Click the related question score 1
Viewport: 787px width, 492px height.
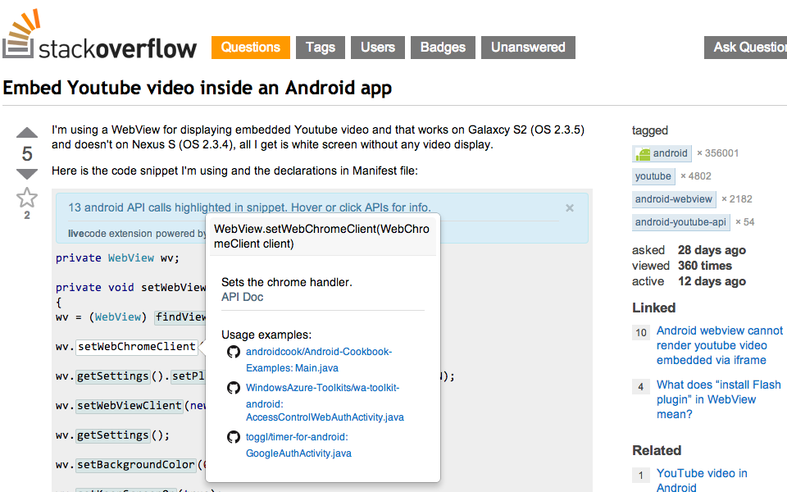point(641,476)
